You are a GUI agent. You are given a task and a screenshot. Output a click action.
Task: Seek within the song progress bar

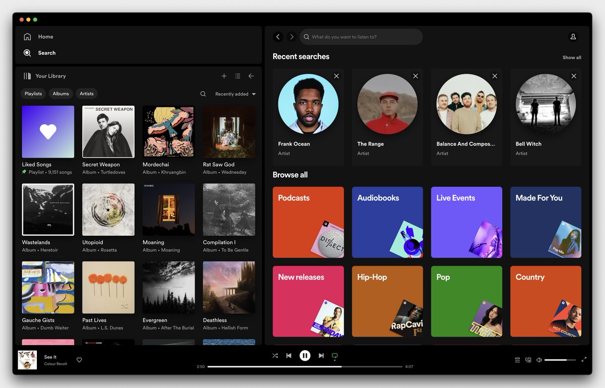(x=305, y=367)
